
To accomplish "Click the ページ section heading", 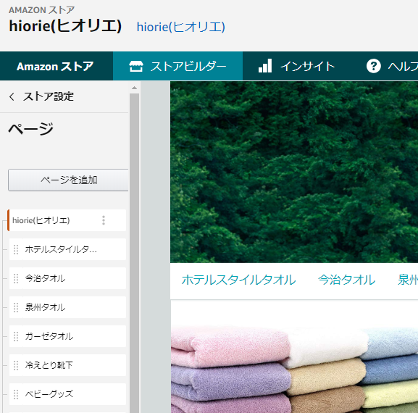I will pyautogui.click(x=30, y=129).
